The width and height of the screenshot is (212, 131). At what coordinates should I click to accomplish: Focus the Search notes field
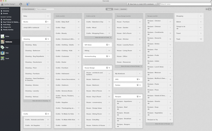[185, 4]
